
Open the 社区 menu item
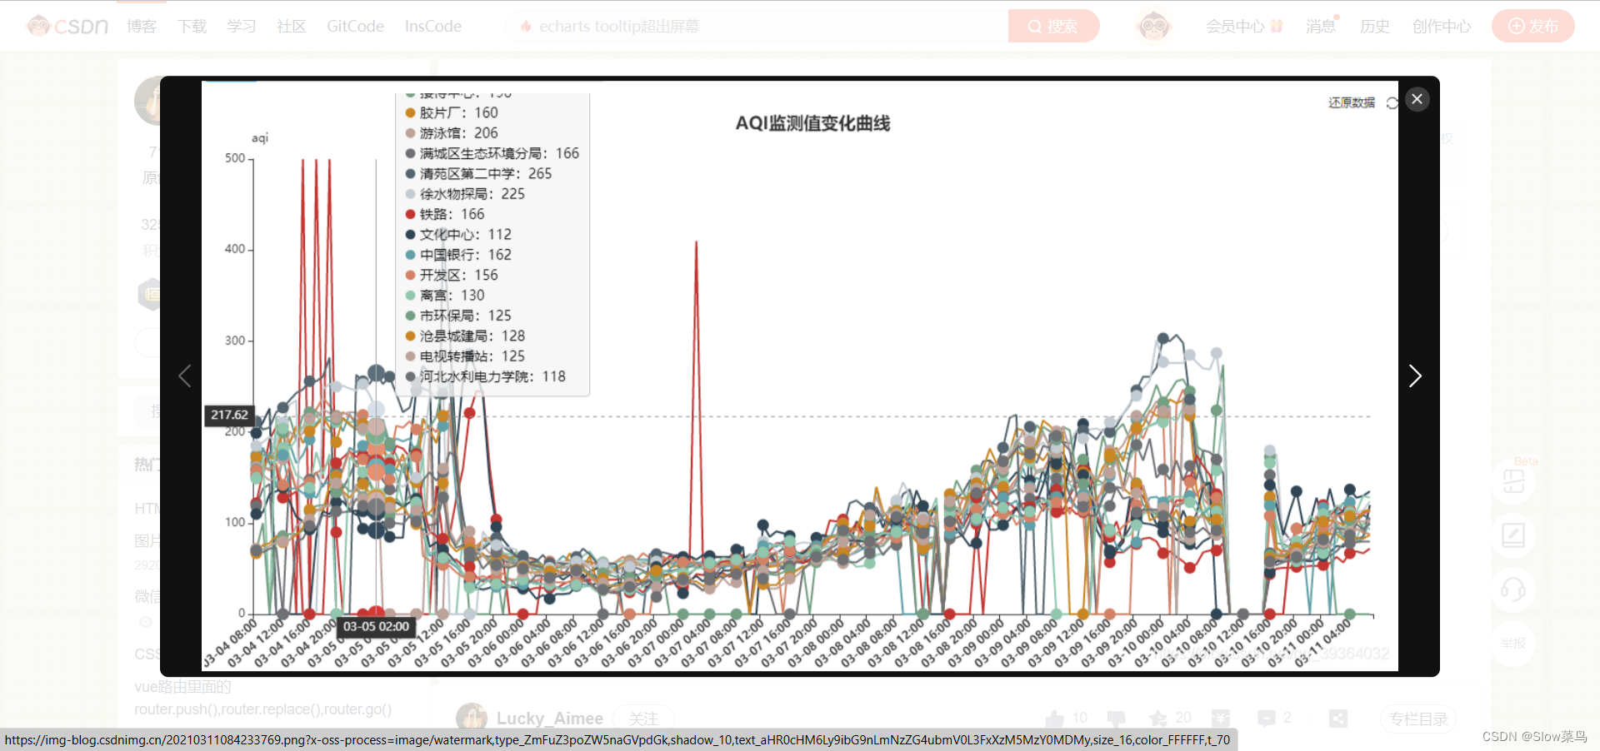(x=292, y=26)
